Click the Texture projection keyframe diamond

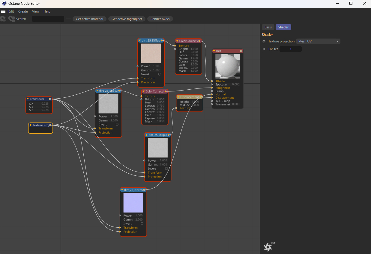coord(264,41)
